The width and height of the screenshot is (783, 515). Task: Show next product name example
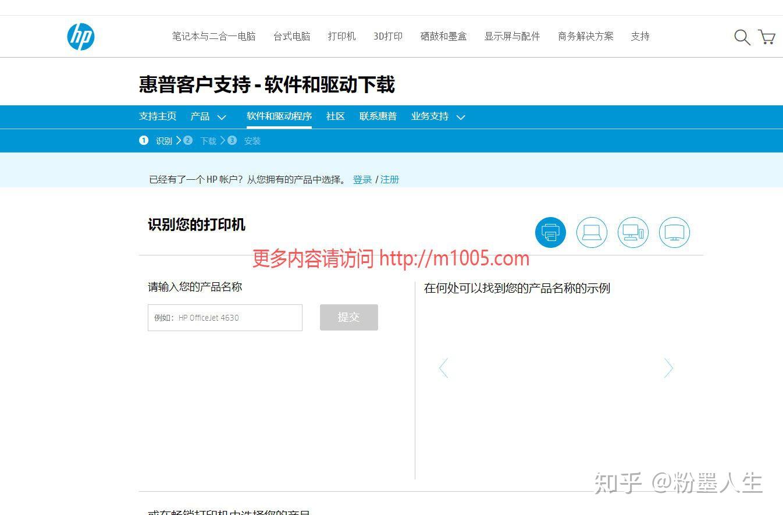668,368
